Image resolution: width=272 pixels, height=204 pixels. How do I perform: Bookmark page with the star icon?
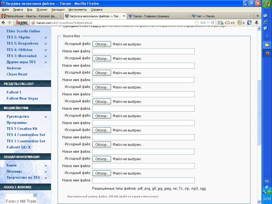pyautogui.click(x=197, y=23)
